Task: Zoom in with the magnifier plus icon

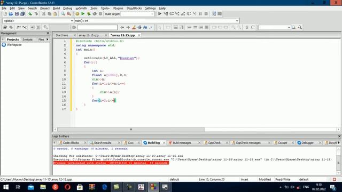Action: point(234,27)
